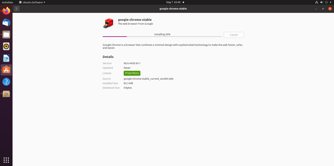Open Firefox from the dock

(6, 11)
